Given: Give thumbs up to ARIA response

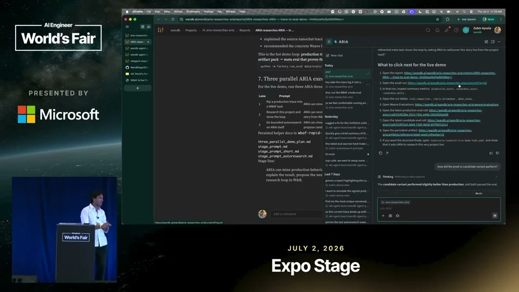Looking at the screenshot, I should coord(491,153).
